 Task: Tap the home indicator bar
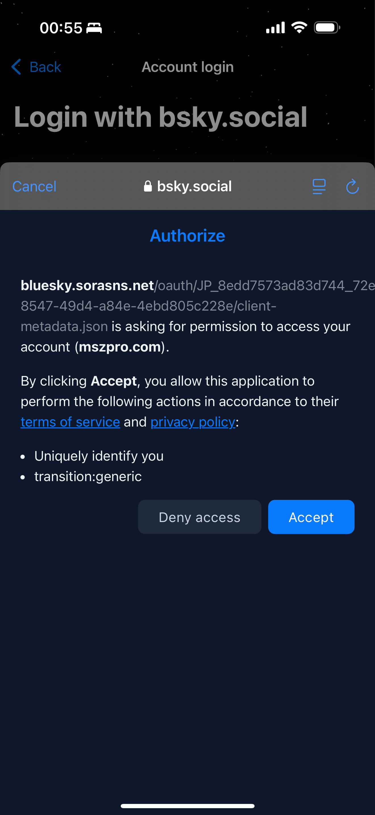pos(188,806)
